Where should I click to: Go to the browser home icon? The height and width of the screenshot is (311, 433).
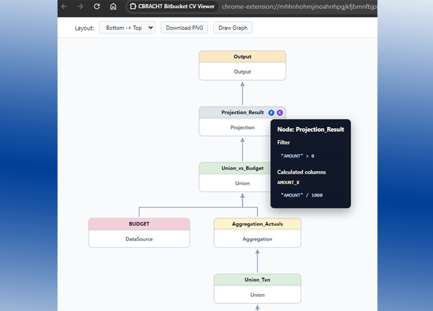tap(113, 6)
